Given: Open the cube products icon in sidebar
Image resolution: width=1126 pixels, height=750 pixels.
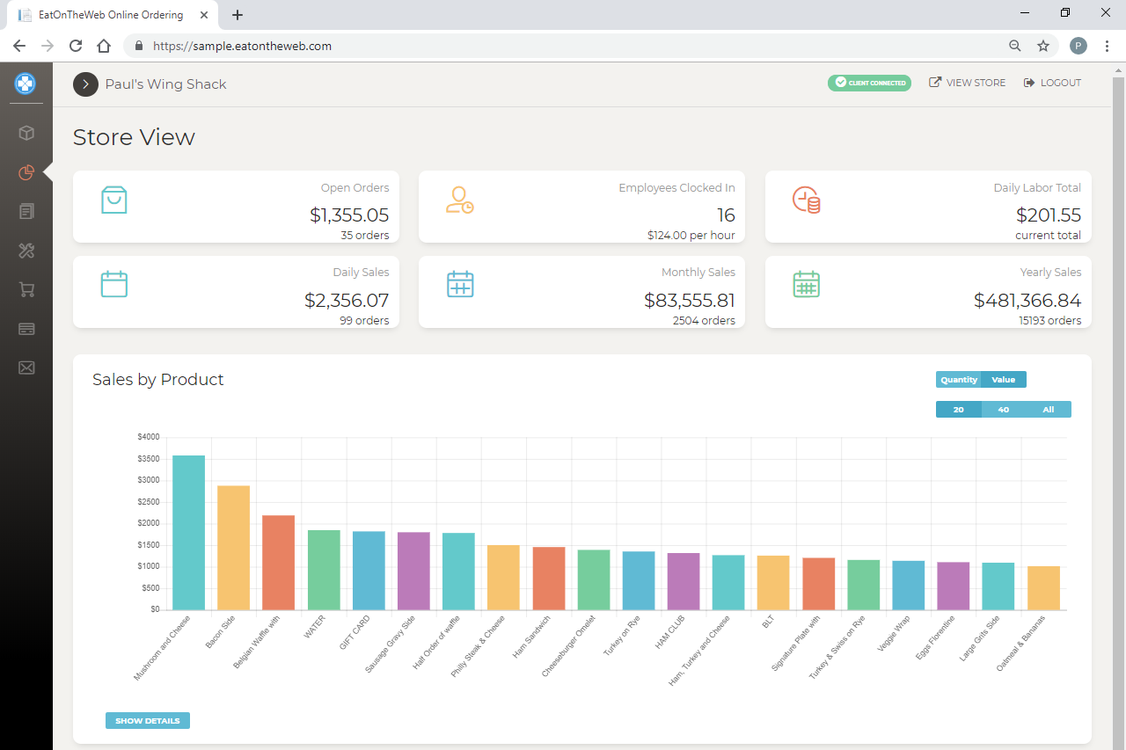Looking at the screenshot, I should point(26,133).
